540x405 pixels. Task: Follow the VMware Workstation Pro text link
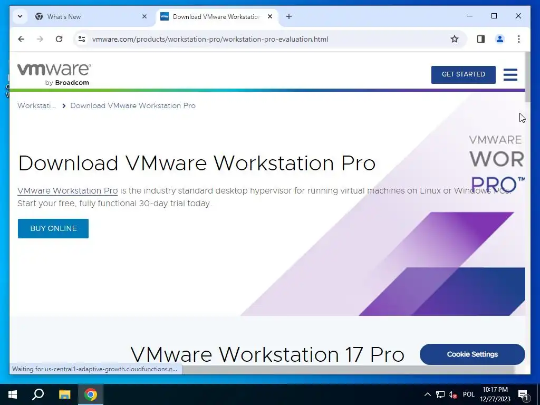[x=67, y=191]
